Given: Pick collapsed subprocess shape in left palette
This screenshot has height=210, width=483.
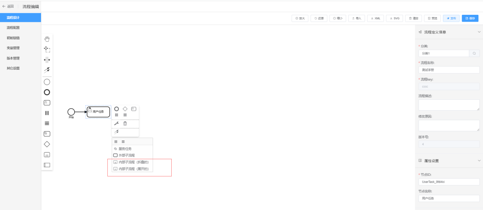Looking at the screenshot, I should (x=47, y=155).
